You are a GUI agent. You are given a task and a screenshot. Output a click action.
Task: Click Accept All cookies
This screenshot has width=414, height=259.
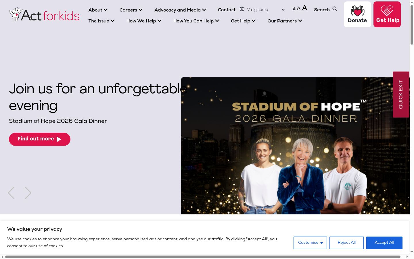pyautogui.click(x=384, y=243)
